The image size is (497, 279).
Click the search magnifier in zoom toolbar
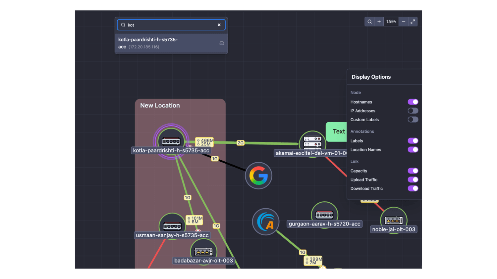369,22
